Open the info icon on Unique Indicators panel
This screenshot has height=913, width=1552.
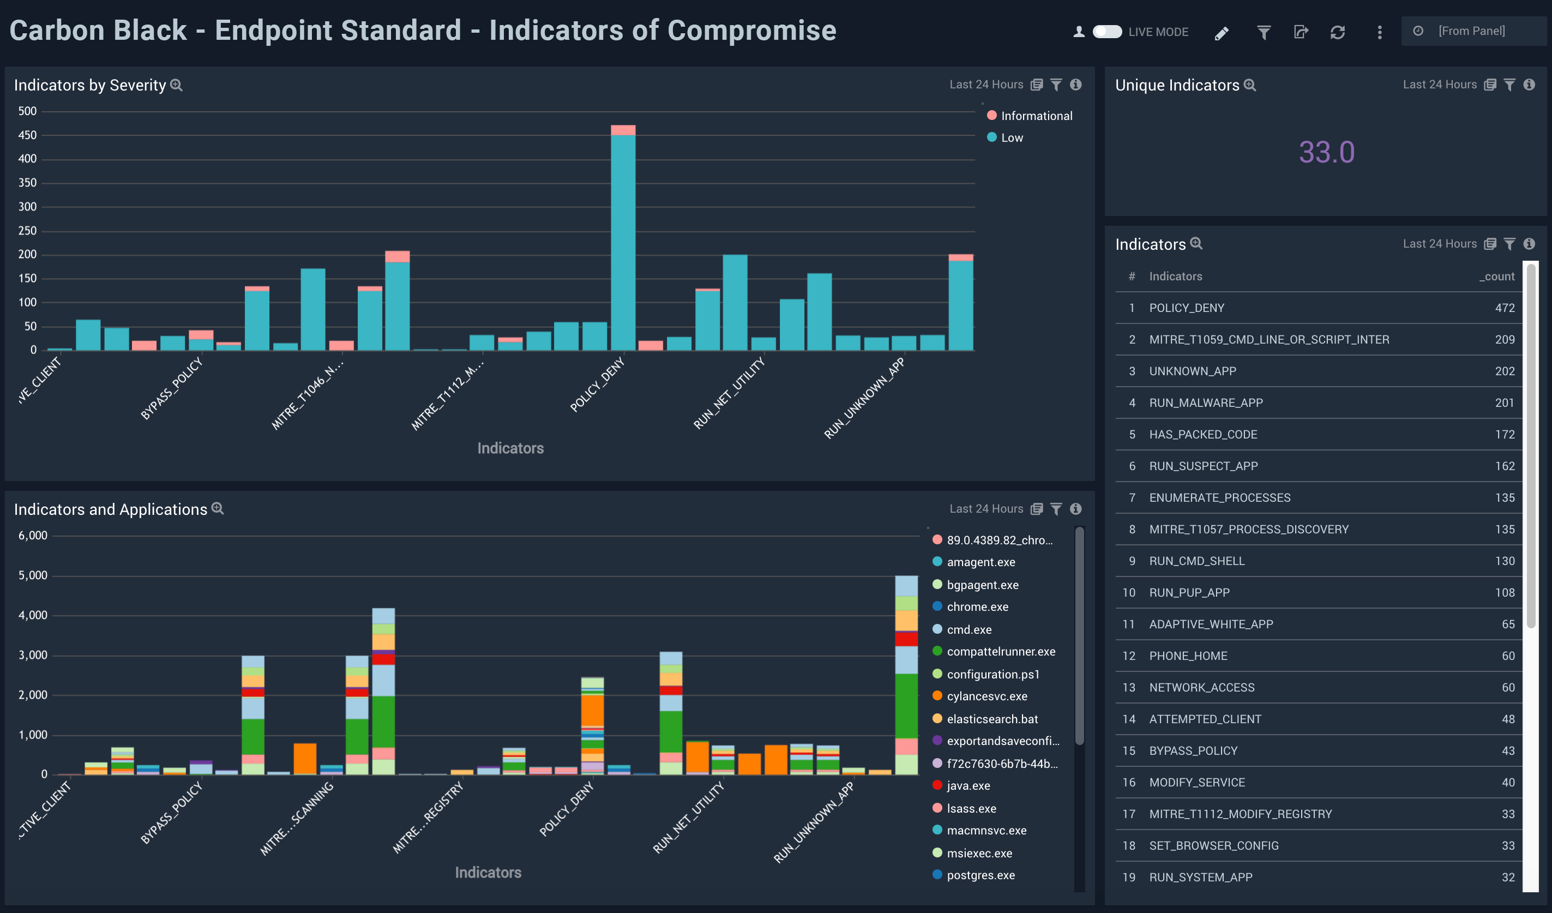[1530, 85]
